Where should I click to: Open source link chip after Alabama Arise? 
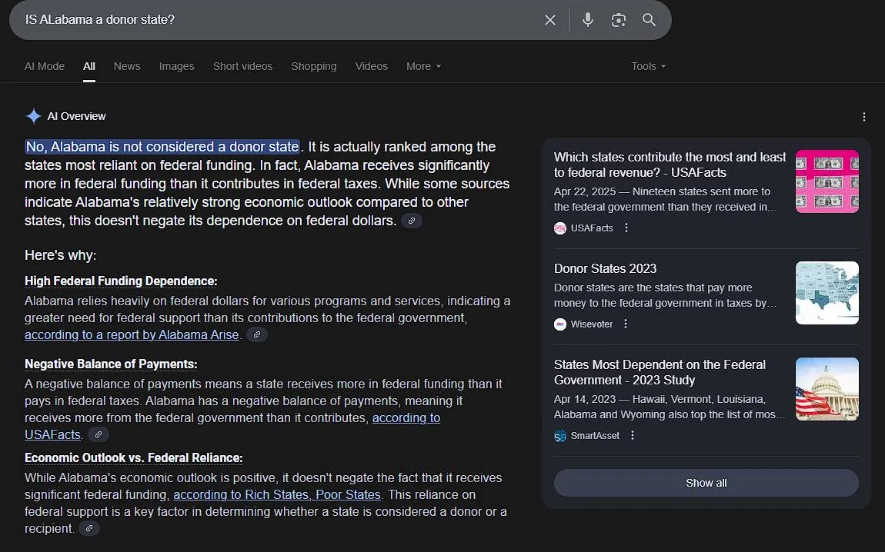click(x=257, y=335)
